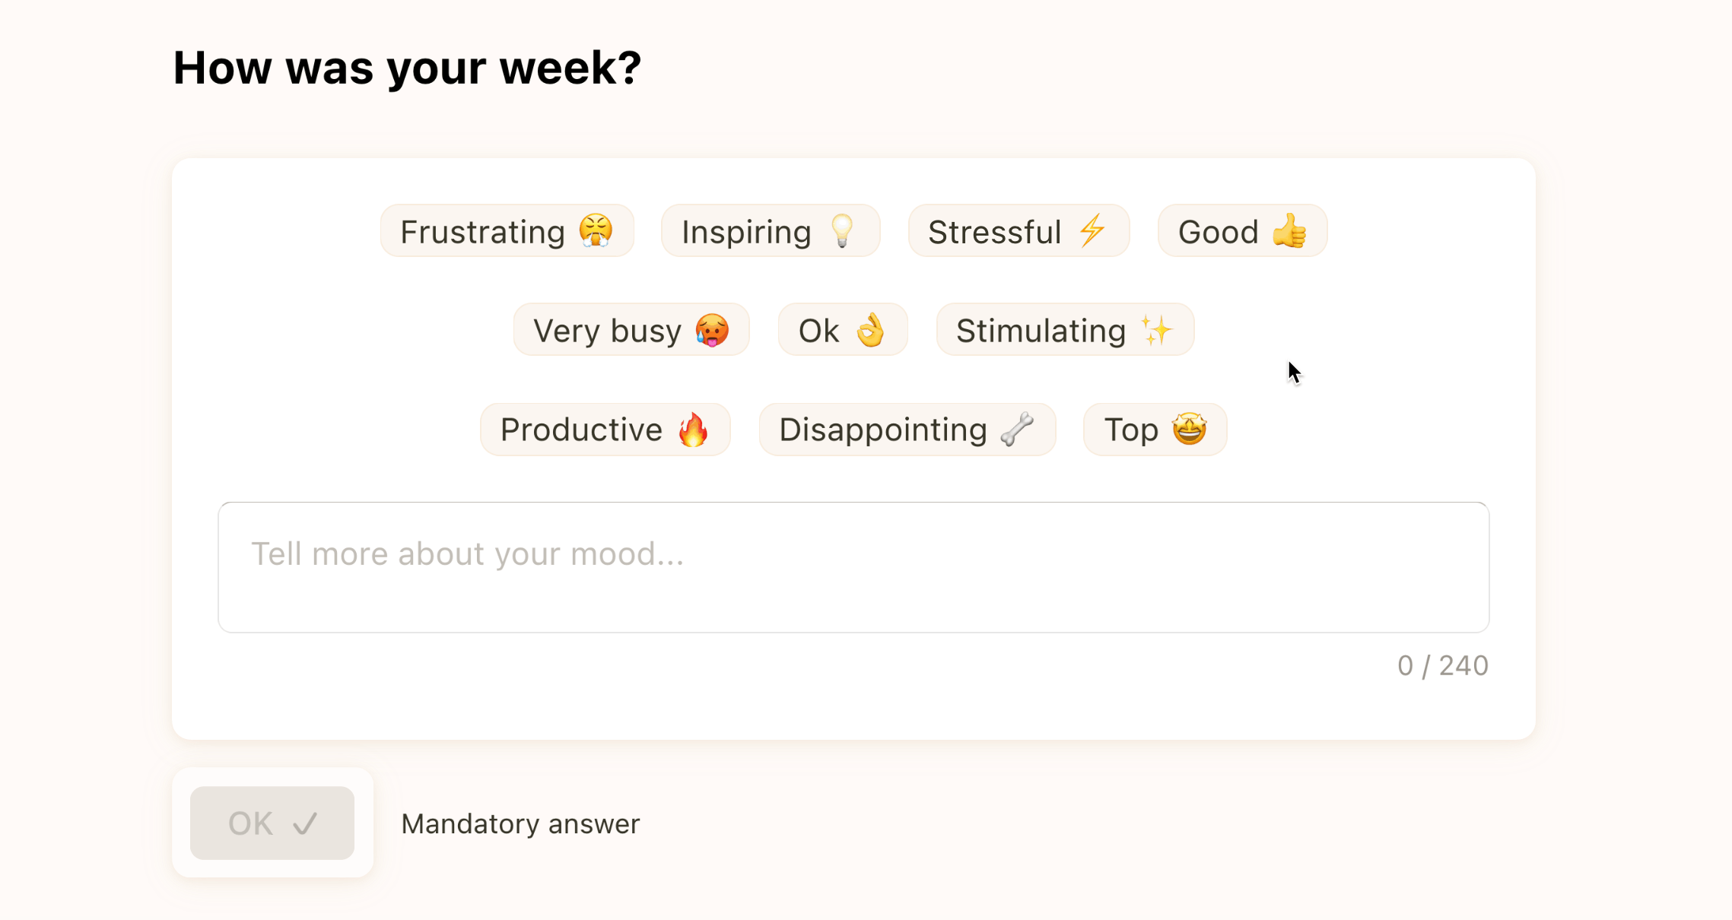This screenshot has height=920, width=1732.
Task: Click the fire emoji on Productive chip
Action: [694, 430]
